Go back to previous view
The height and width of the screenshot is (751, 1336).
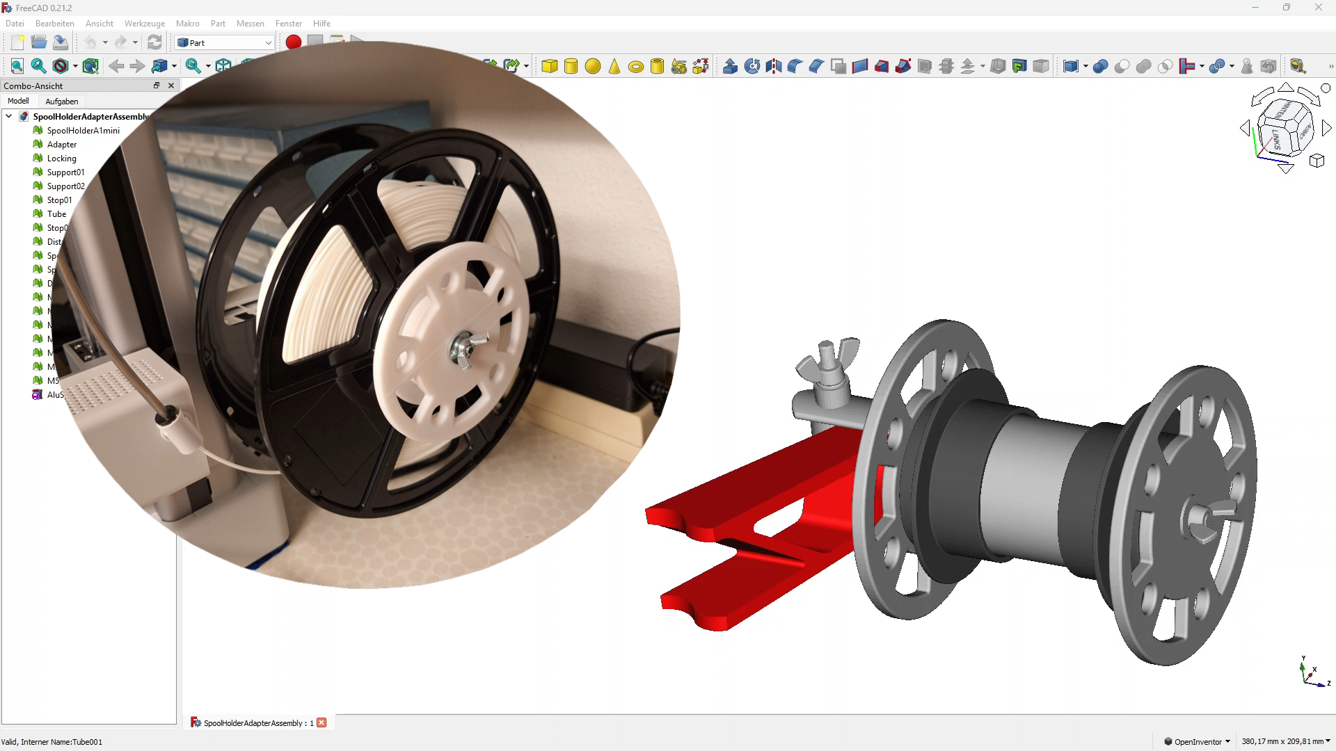tap(116, 66)
